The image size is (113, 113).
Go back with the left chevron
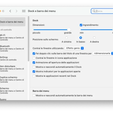click(x=10, y=11)
